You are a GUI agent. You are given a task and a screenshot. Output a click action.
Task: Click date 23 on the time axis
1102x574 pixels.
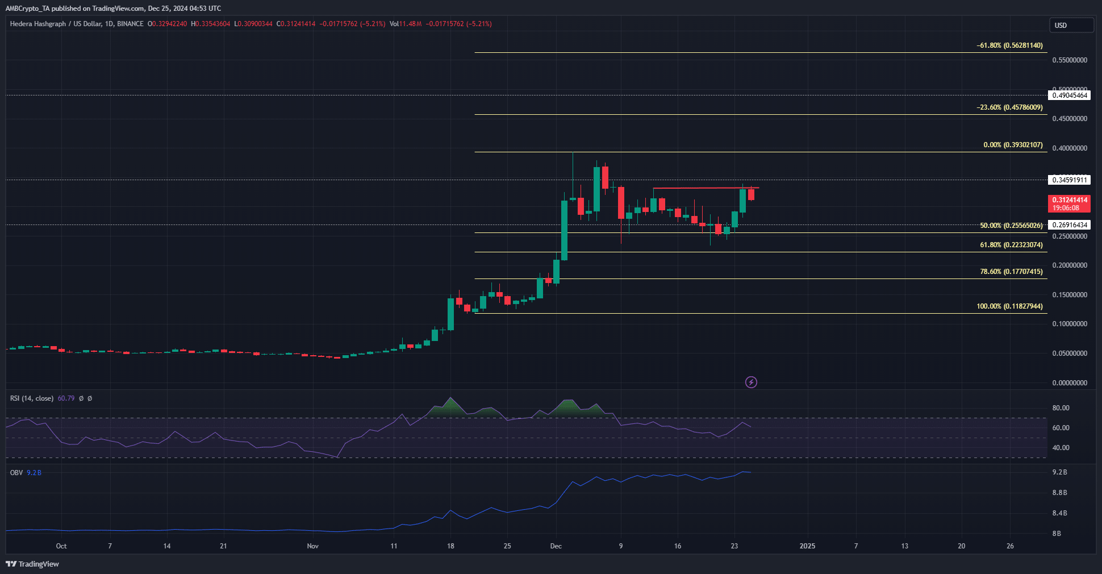tap(734, 546)
